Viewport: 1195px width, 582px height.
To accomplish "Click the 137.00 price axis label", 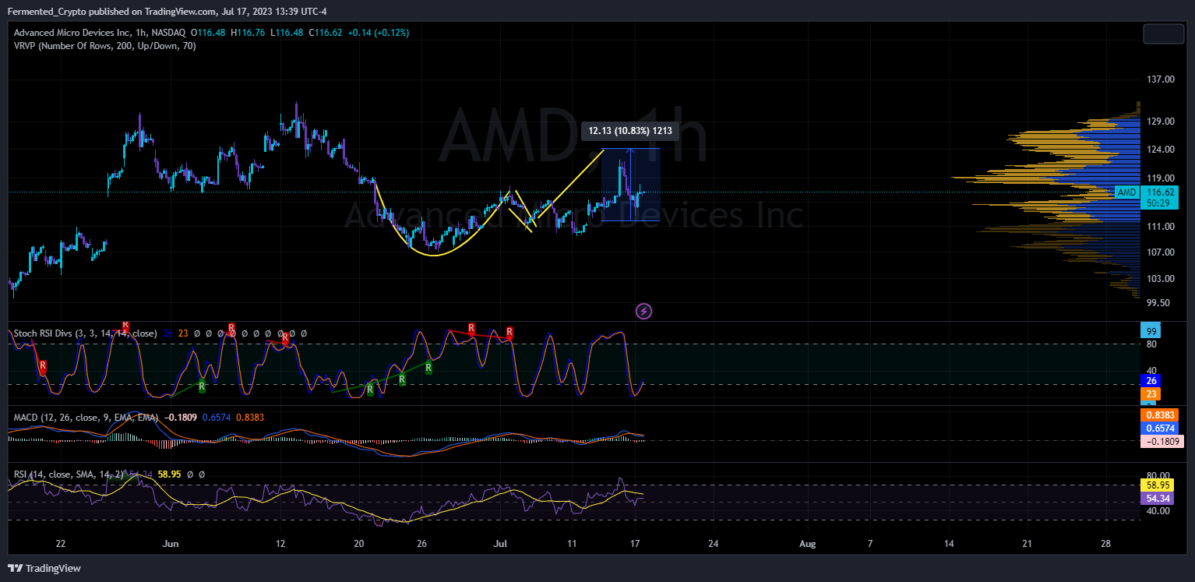I will tap(1162, 79).
